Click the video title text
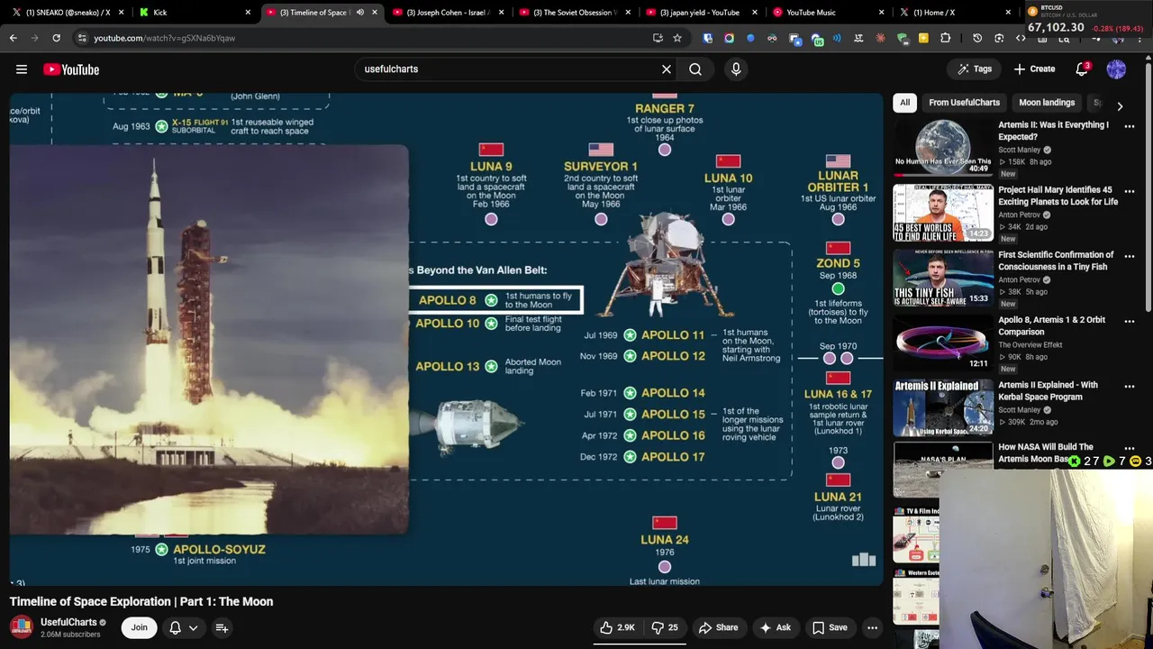This screenshot has width=1153, height=649. tap(141, 601)
